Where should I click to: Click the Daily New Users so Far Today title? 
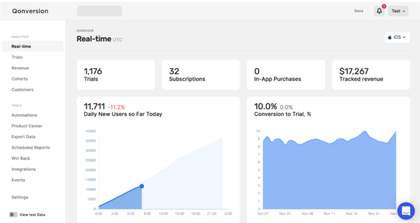pos(123,114)
